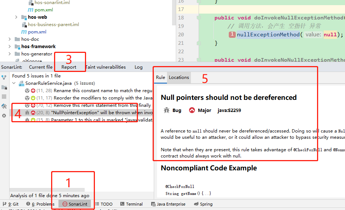The width and height of the screenshot is (345, 210).
Task: Collapse SonarRuleService.java issues node
Action: coord(14,83)
